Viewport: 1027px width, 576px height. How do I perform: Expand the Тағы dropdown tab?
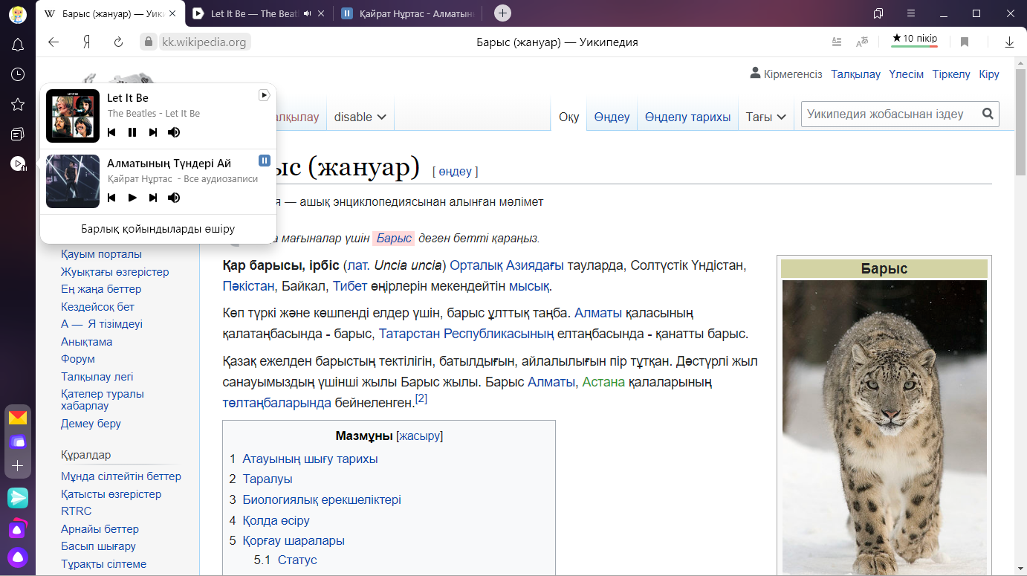click(766, 117)
